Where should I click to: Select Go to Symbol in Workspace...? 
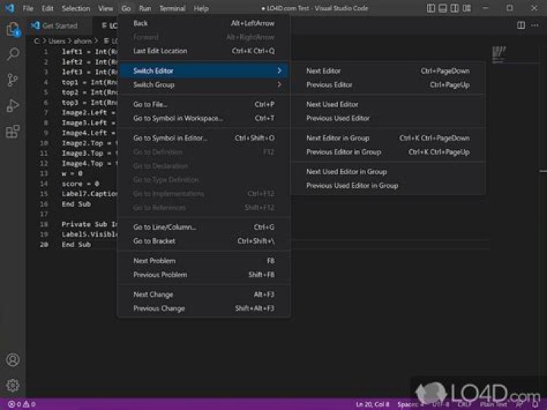204,118
